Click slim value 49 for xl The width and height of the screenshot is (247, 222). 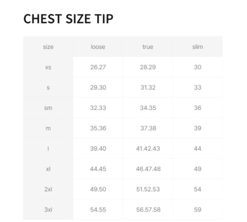tap(197, 169)
